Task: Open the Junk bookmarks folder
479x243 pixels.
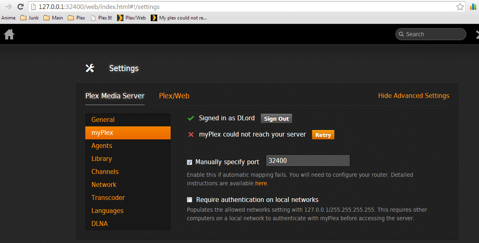Action: coord(29,18)
